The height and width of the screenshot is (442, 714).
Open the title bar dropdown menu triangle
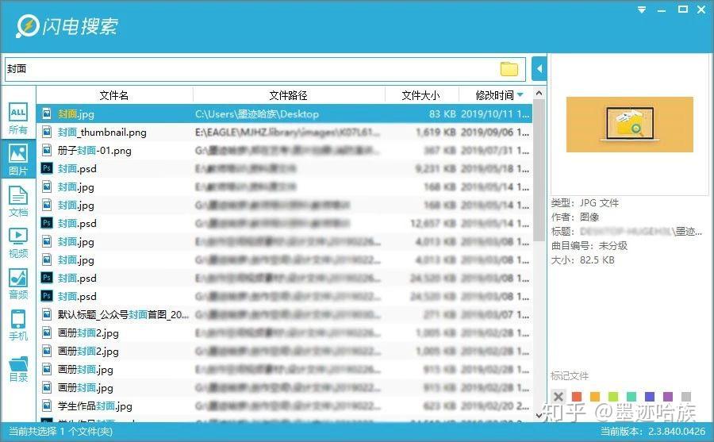click(x=642, y=10)
